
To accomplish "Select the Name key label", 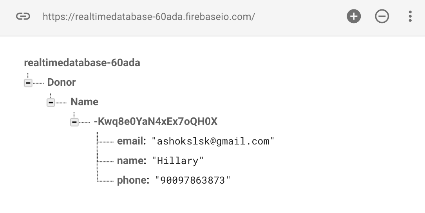I will pos(84,102).
